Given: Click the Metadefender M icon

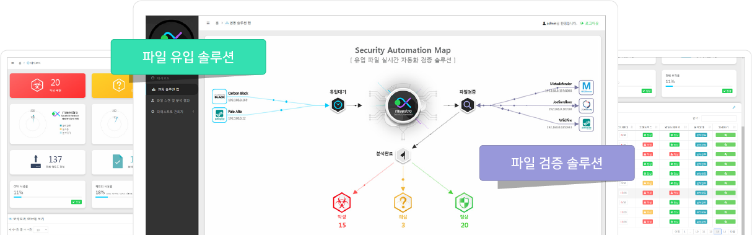Looking at the screenshot, I should tap(586, 86).
